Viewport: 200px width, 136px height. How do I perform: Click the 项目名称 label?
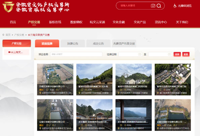click(43, 54)
